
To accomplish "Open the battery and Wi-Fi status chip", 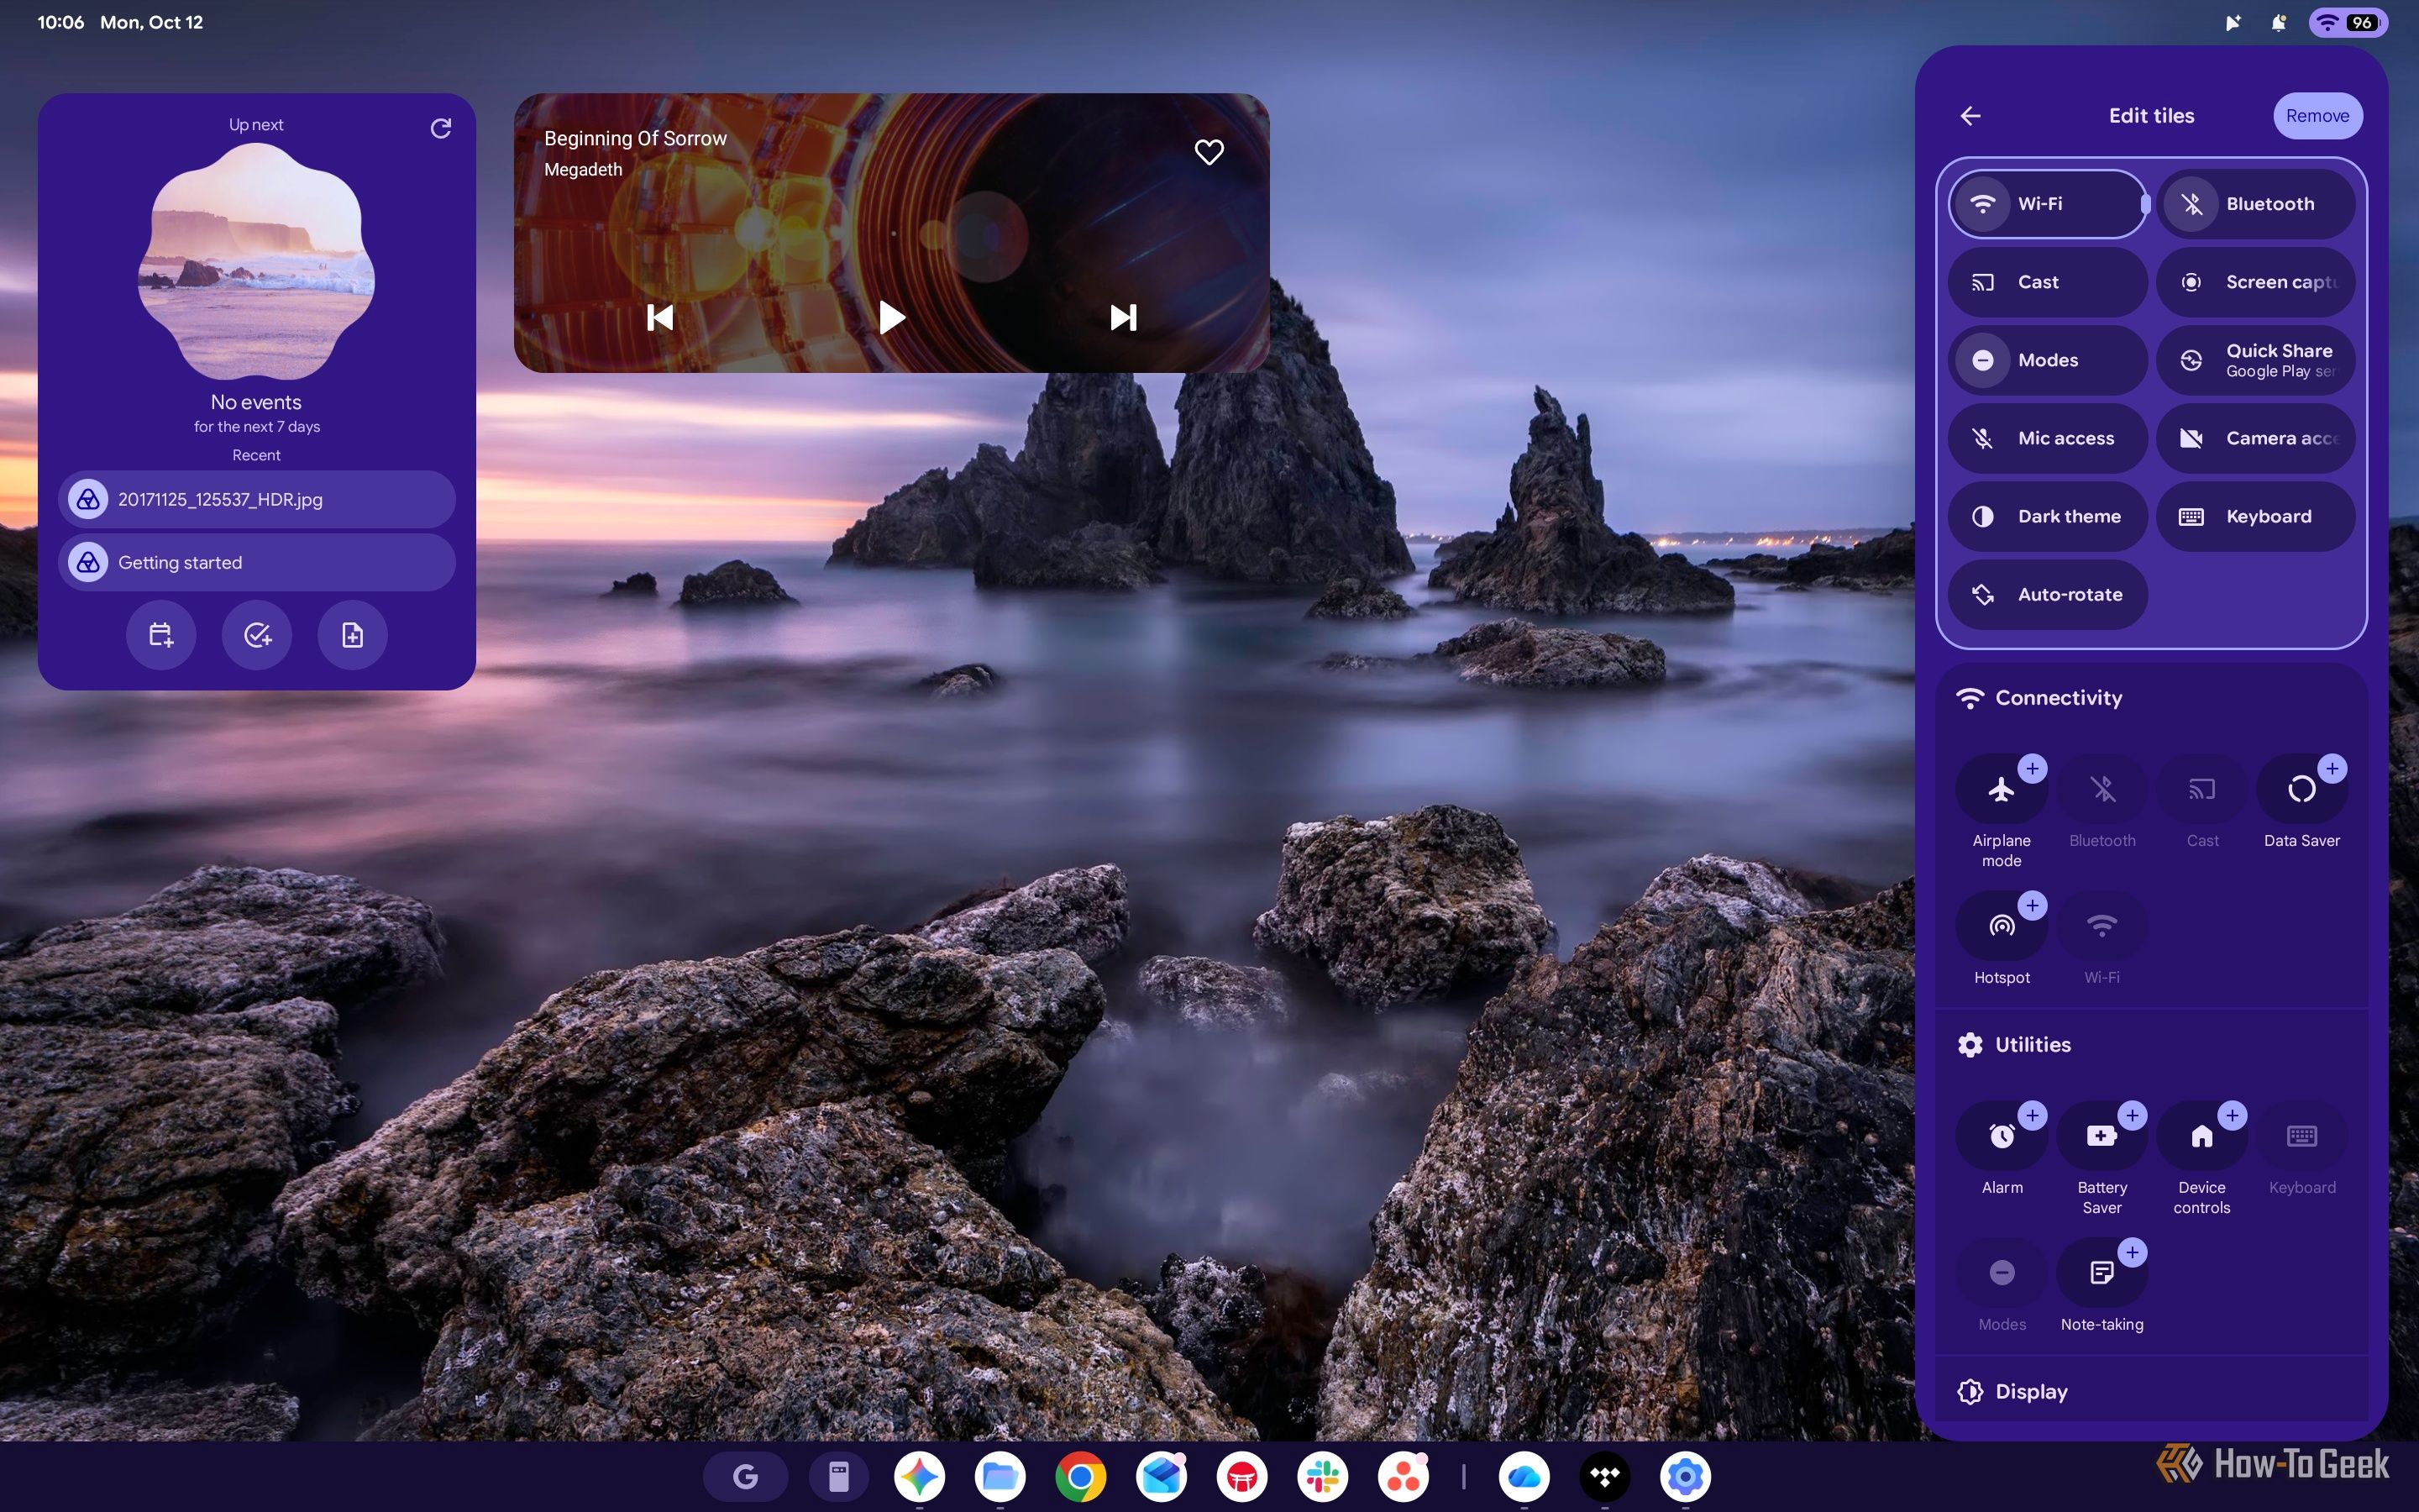I will tap(2348, 22).
